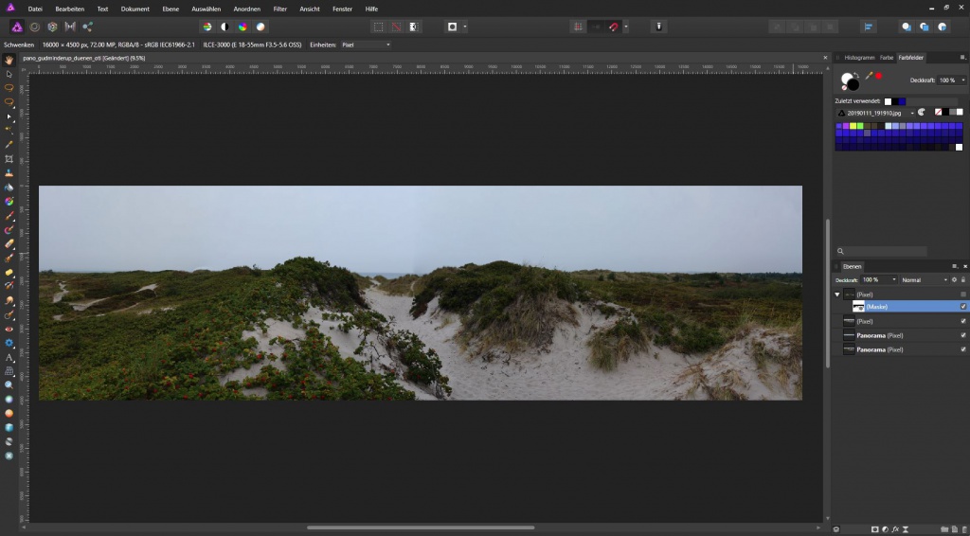Open the Normal blend mode dropdown
The width and height of the screenshot is (970, 536).
click(x=925, y=280)
